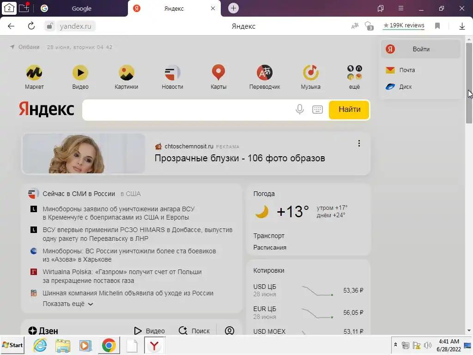Open the Windows Start button

pyautogui.click(x=12, y=345)
